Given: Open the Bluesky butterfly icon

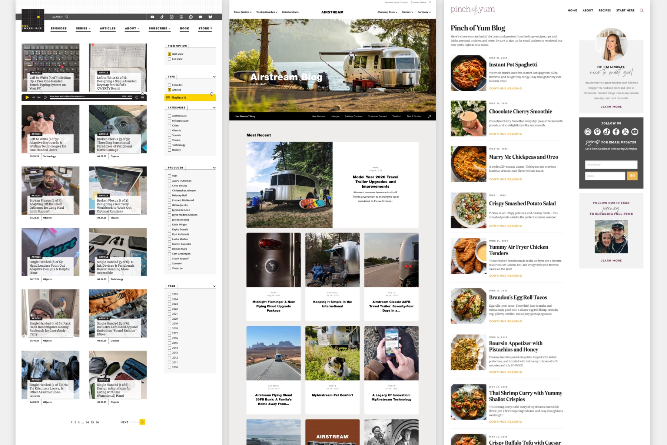Looking at the screenshot, I should click(x=210, y=17).
